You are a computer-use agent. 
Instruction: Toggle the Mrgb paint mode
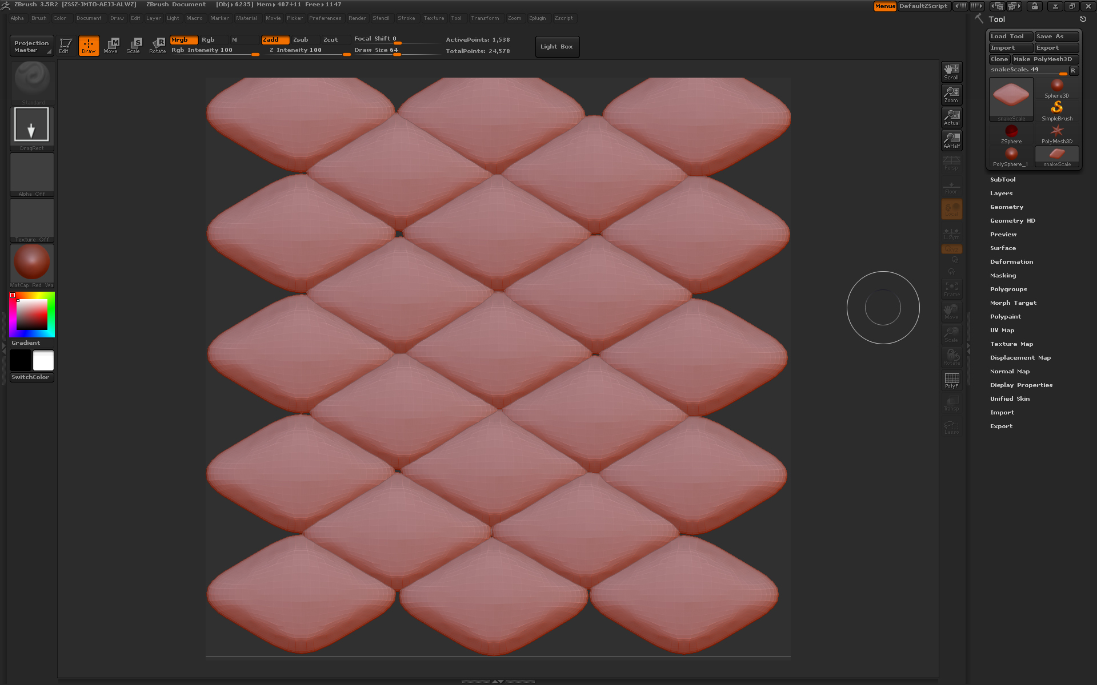[183, 39]
